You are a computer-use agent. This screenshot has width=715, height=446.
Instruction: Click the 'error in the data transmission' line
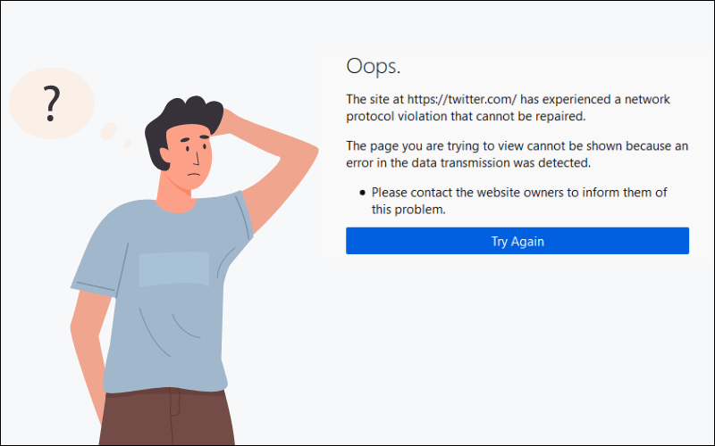[468, 163]
